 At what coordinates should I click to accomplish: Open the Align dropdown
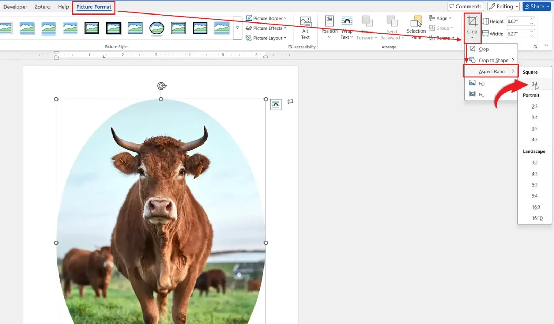point(440,18)
